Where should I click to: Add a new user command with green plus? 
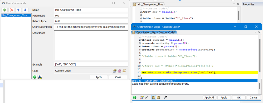pyautogui.click(x=4, y=10)
